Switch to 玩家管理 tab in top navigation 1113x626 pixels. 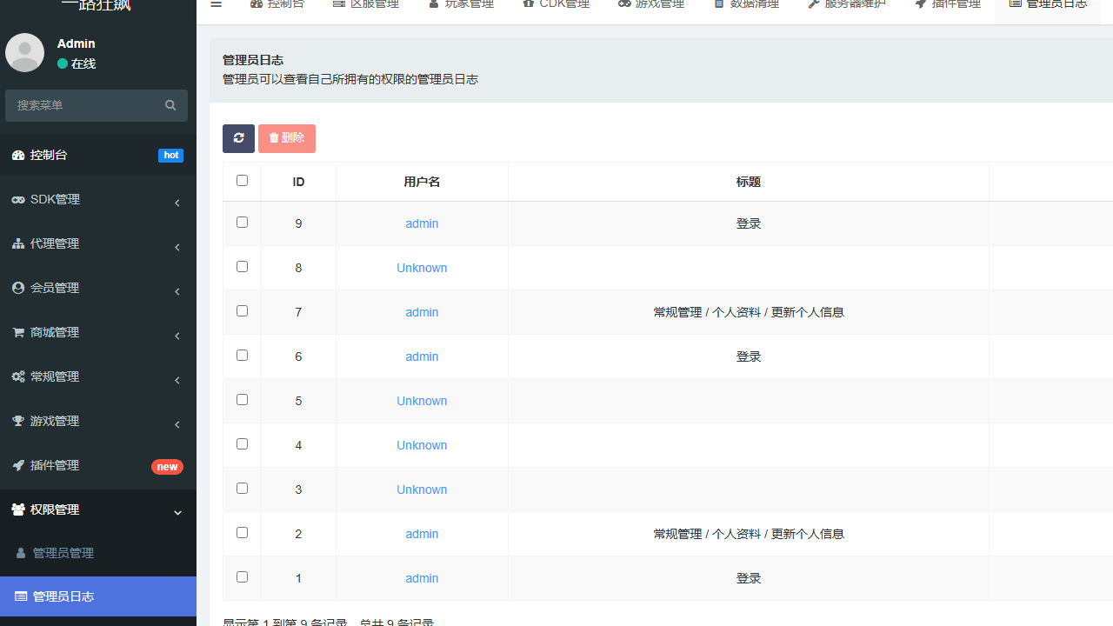tap(461, 5)
